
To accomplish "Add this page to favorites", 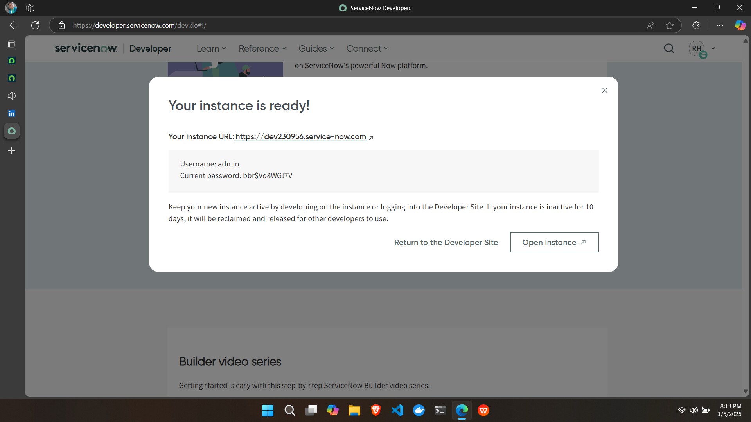I will 670,25.
